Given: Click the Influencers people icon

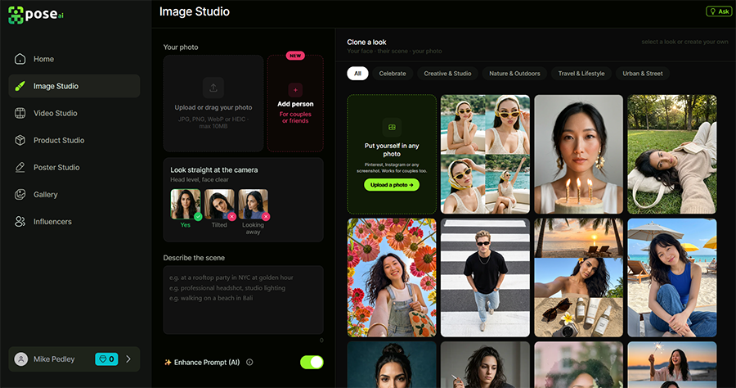Looking at the screenshot, I should pos(20,221).
